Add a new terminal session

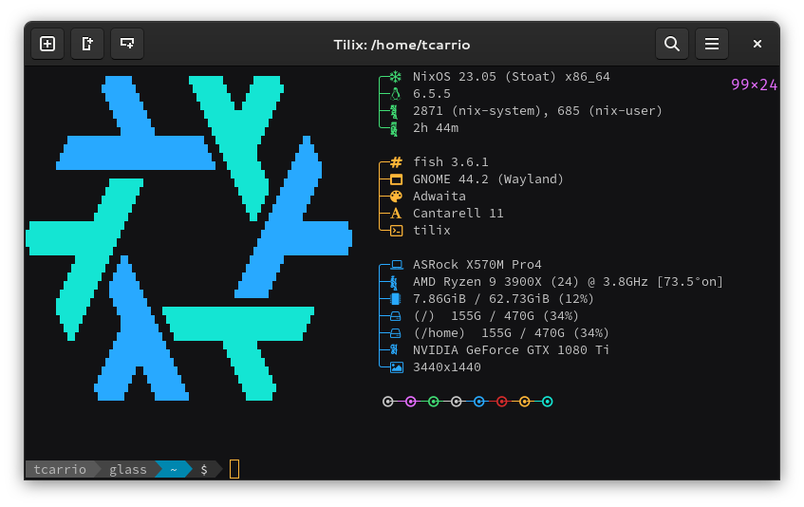pos(47,44)
